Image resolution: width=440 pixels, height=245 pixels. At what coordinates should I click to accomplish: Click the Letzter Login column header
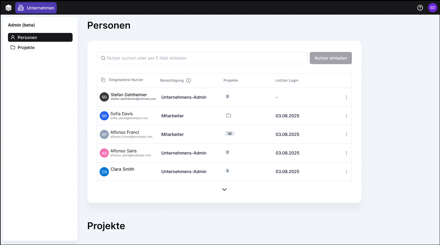pyautogui.click(x=287, y=80)
